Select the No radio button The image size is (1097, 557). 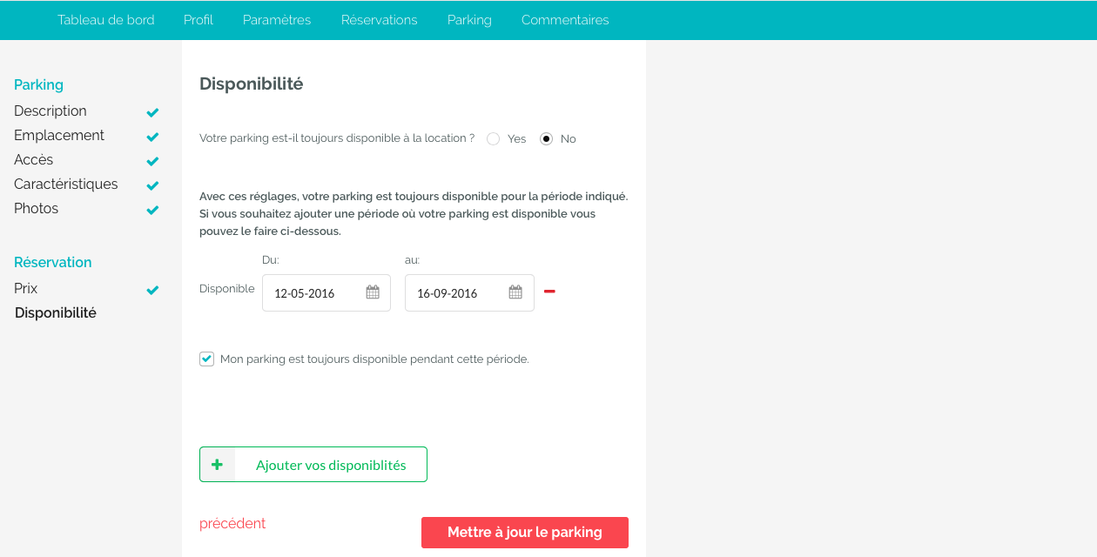click(546, 138)
